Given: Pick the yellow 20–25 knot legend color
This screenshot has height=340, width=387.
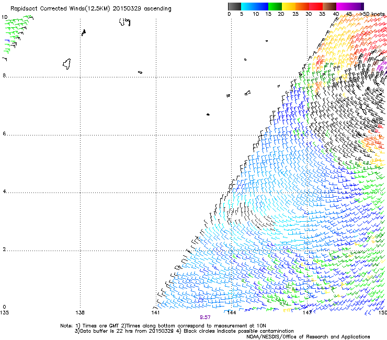Looking at the screenshot, I should pyautogui.click(x=289, y=6).
